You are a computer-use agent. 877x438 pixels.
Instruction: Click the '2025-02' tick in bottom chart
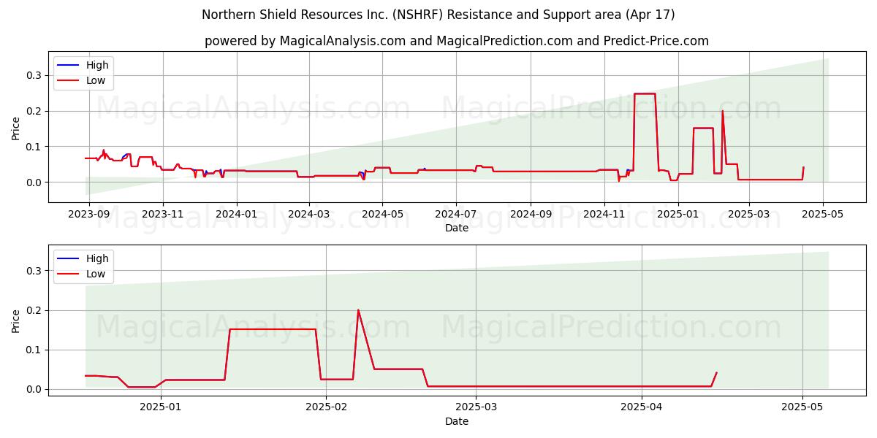click(327, 408)
